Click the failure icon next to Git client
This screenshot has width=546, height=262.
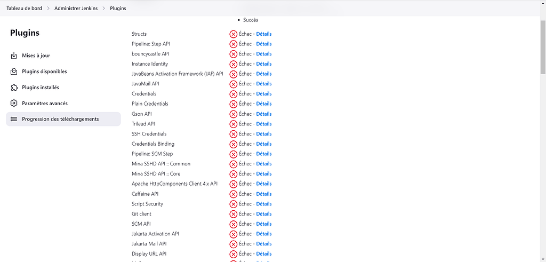click(x=234, y=214)
